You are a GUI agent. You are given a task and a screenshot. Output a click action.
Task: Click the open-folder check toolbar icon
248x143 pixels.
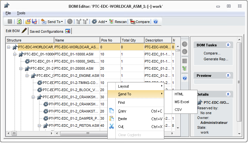pyautogui.click(x=28, y=21)
